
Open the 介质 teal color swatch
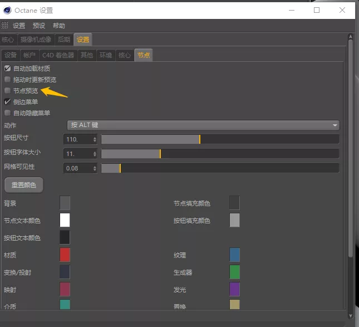coord(65,304)
